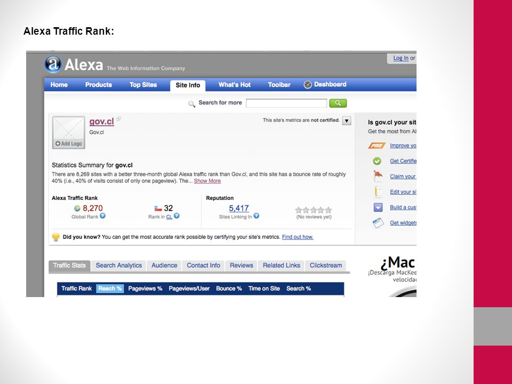This screenshot has width=512, height=384.
Task: Click the pencil icon beside Edit your site
Action: (x=377, y=191)
